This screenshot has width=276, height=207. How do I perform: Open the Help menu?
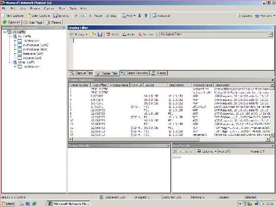tap(83, 9)
